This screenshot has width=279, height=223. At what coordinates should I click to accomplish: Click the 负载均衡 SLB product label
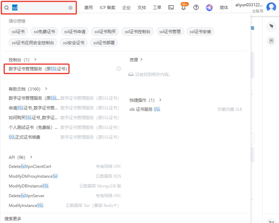(230, 109)
